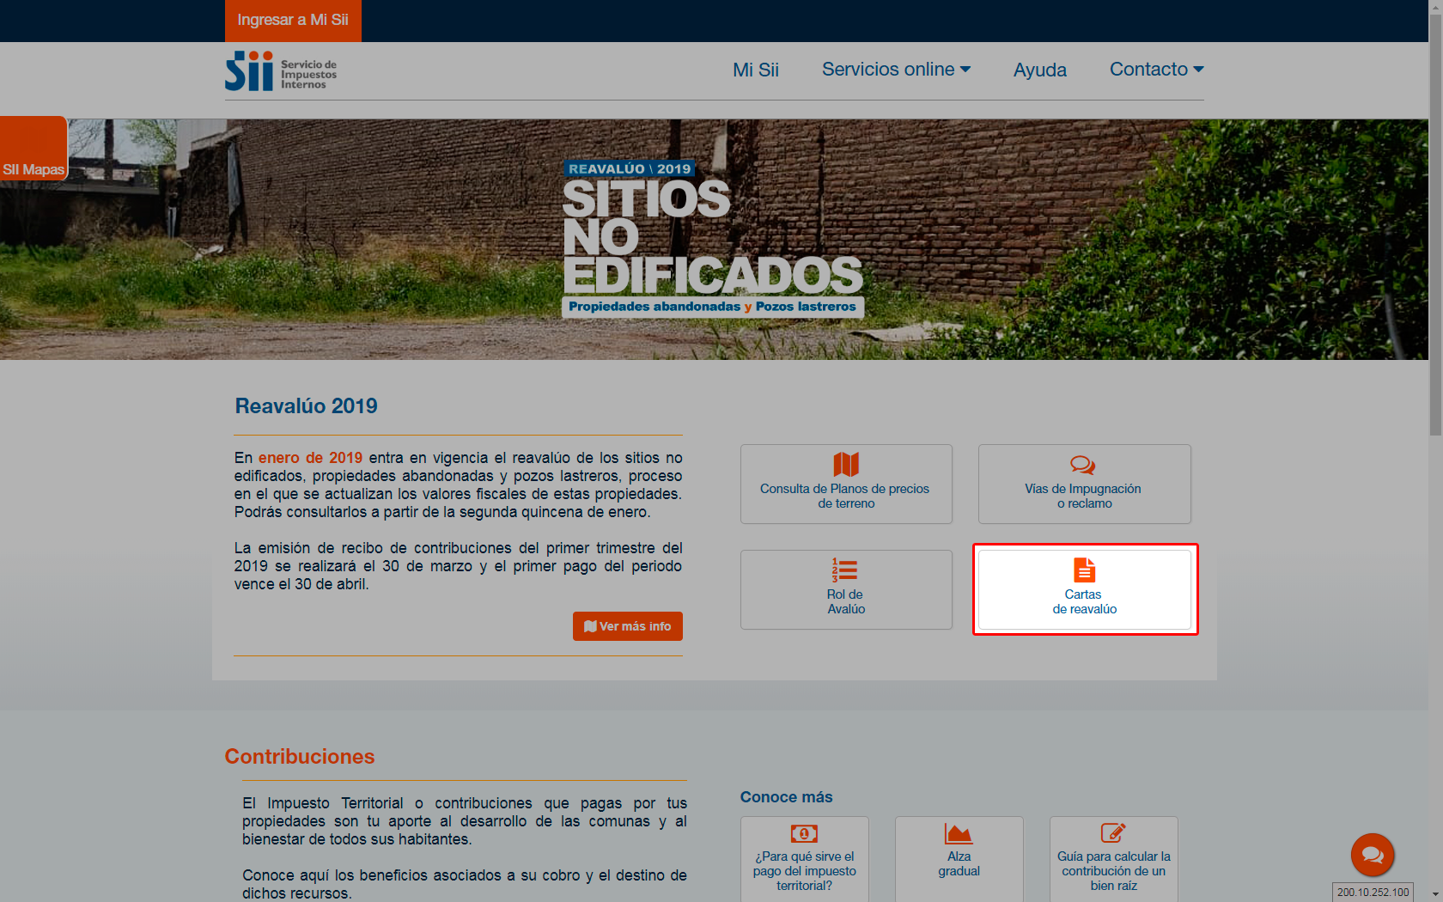Screen dimensions: 1443x902
Task: Open Guía para calcular la contribución card
Action: point(1114,859)
